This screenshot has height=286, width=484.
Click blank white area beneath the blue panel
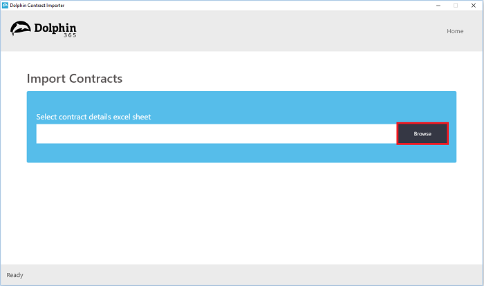coord(241,213)
